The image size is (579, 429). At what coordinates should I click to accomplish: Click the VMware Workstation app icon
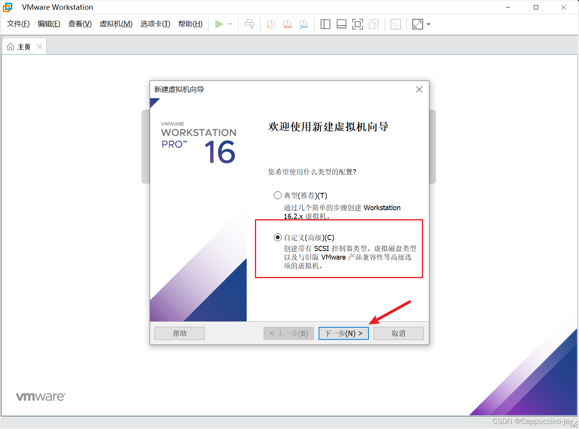(x=7, y=7)
